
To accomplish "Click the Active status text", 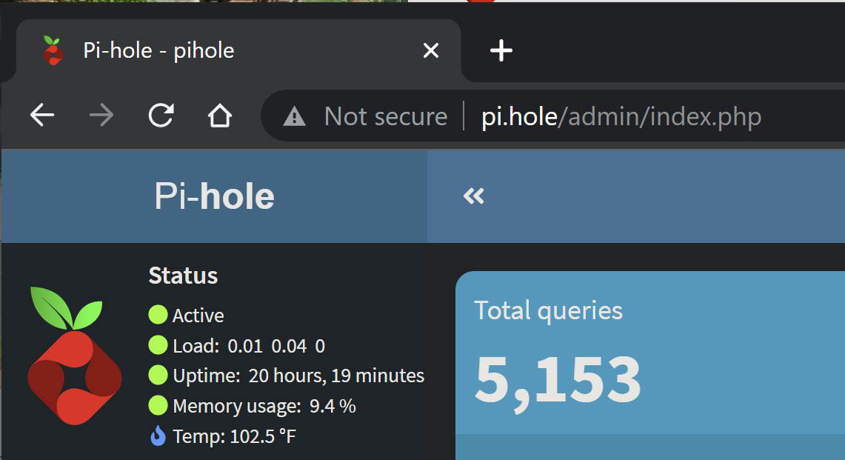I will 198,316.
